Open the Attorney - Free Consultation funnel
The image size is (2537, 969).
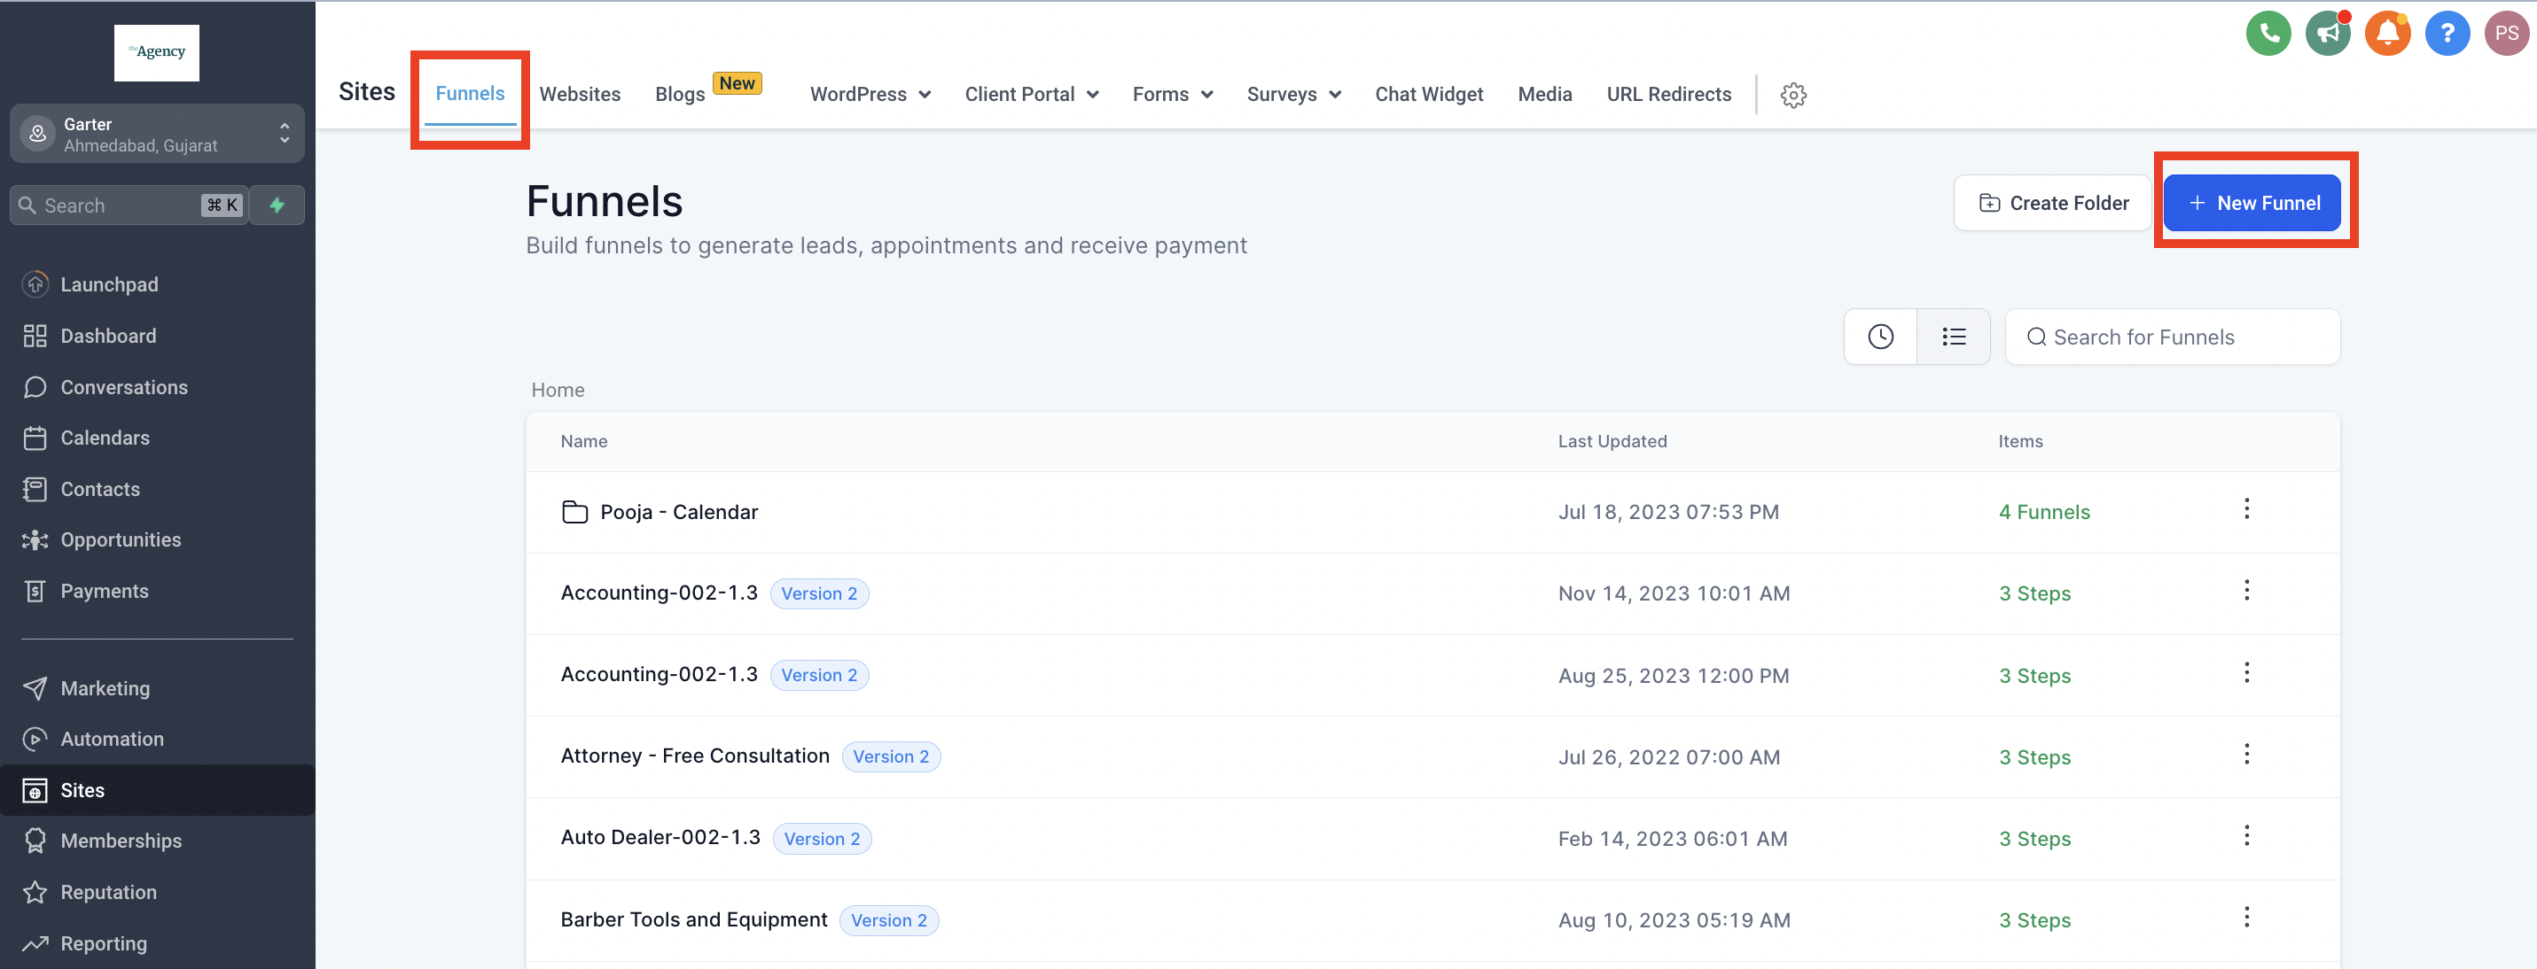[x=694, y=756]
